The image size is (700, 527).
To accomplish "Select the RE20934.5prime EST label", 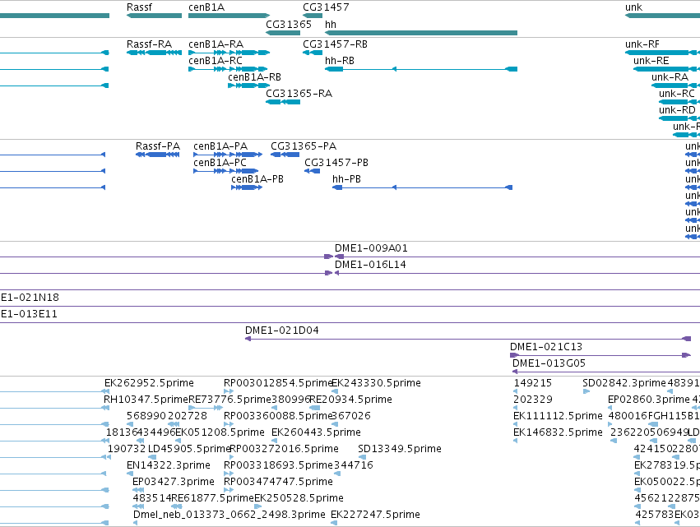I will [351, 400].
